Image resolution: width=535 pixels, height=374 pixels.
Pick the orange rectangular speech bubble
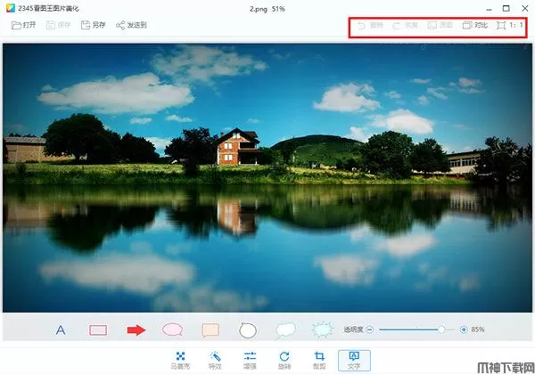coord(210,330)
